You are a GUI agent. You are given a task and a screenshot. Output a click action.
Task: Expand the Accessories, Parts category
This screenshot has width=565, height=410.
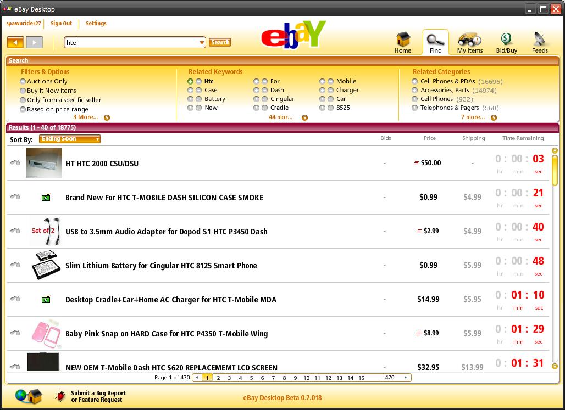pyautogui.click(x=415, y=90)
